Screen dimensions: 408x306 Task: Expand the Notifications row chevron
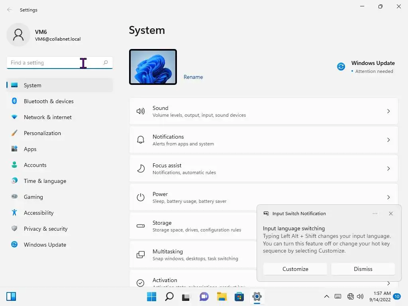pos(388,140)
